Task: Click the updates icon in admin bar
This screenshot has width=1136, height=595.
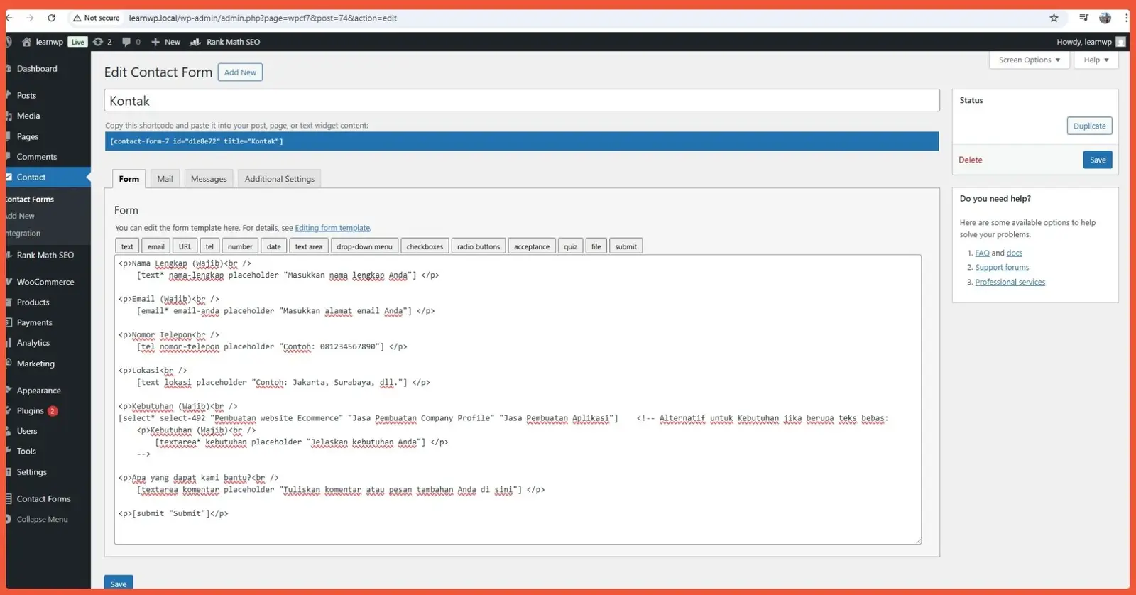Action: [x=99, y=42]
